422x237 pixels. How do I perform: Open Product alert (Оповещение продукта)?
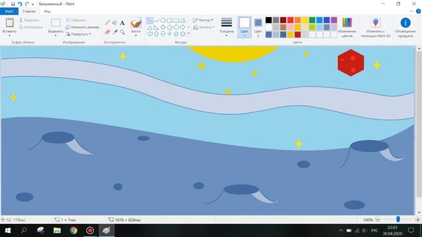(x=406, y=28)
